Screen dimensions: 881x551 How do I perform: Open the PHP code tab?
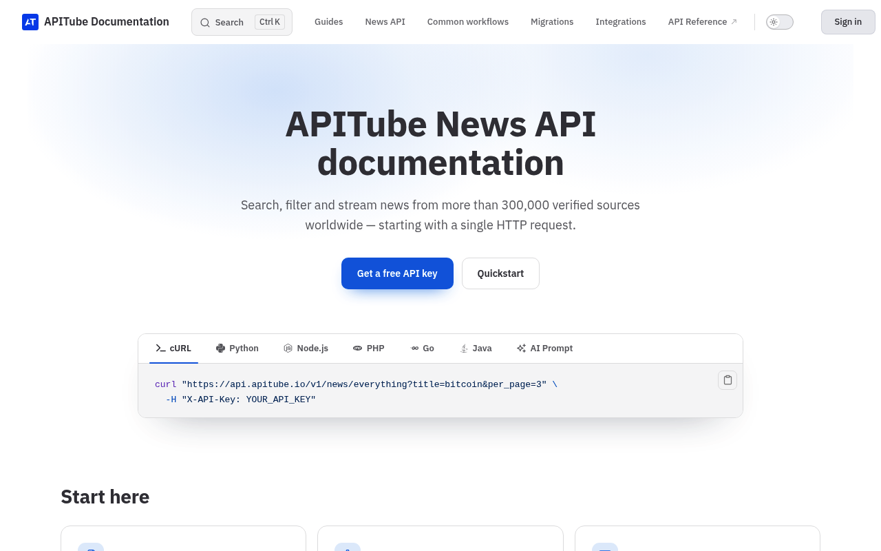(x=368, y=349)
